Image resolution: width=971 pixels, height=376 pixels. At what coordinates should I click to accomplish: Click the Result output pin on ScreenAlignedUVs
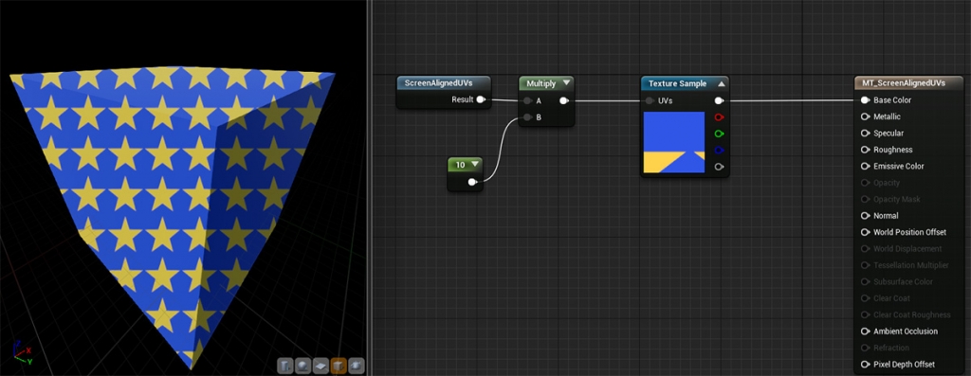[x=481, y=99]
